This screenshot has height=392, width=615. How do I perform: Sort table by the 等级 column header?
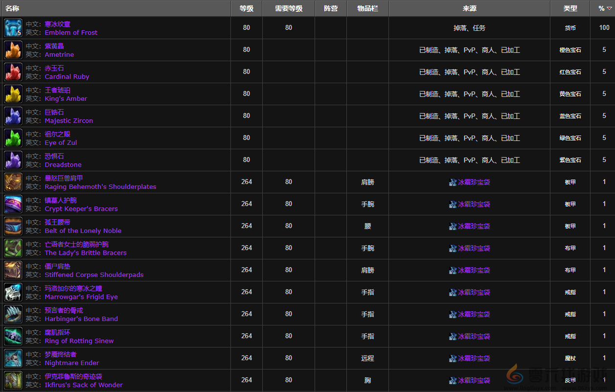point(246,8)
